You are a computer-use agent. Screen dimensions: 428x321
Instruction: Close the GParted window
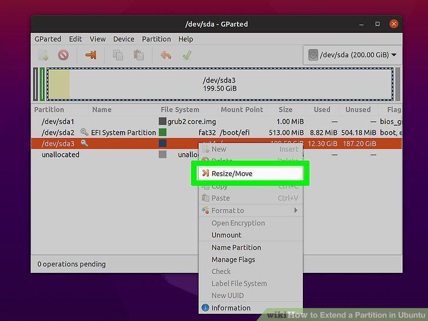click(394, 24)
